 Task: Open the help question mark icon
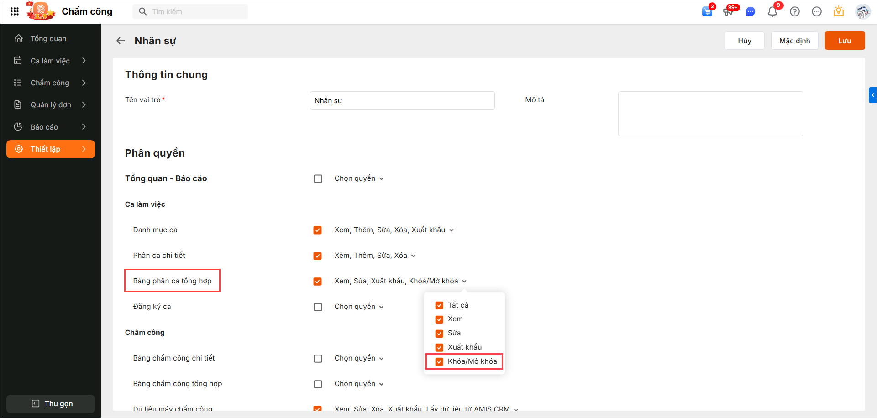[795, 11]
